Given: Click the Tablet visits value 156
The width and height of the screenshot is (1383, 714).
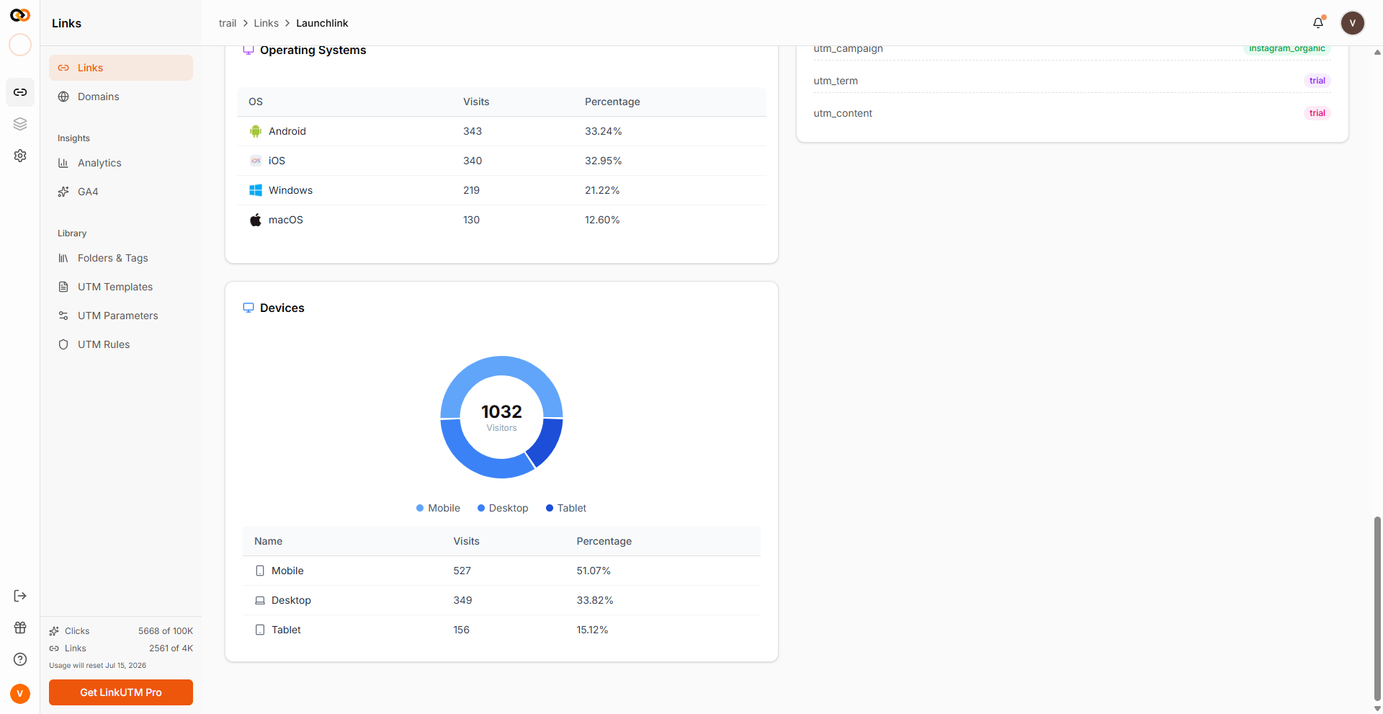Looking at the screenshot, I should click(461, 630).
